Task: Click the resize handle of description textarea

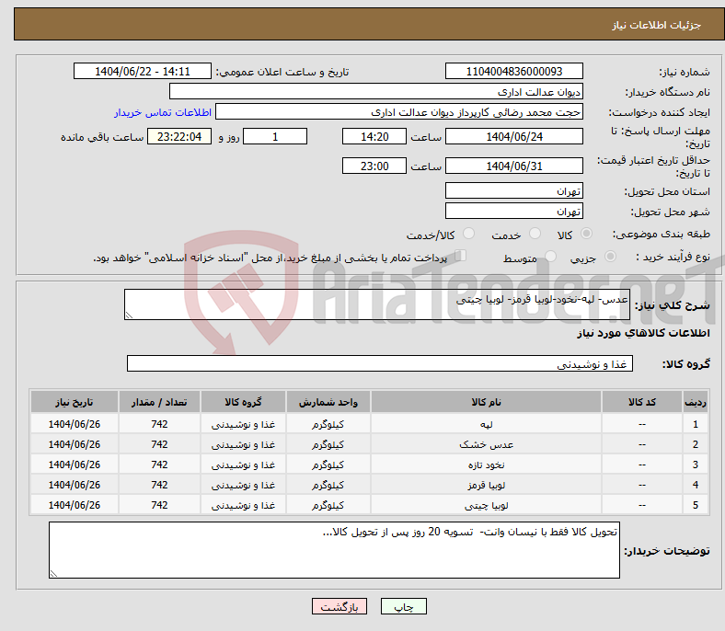Action: pyautogui.click(x=129, y=315)
